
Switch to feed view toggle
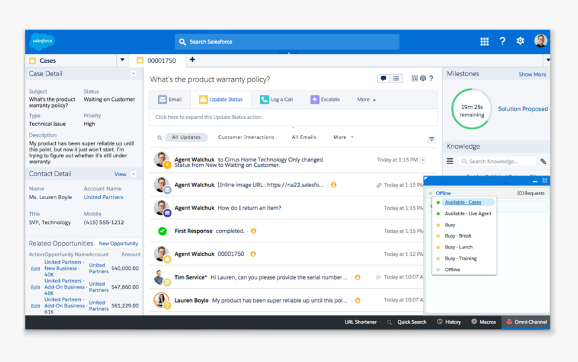[383, 79]
